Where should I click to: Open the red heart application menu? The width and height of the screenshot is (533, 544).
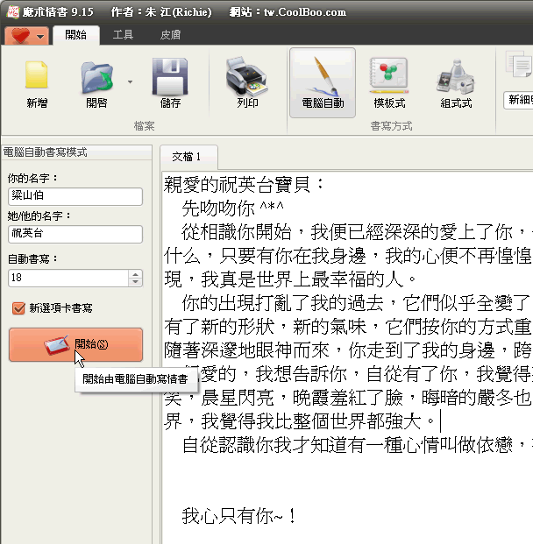pos(25,36)
